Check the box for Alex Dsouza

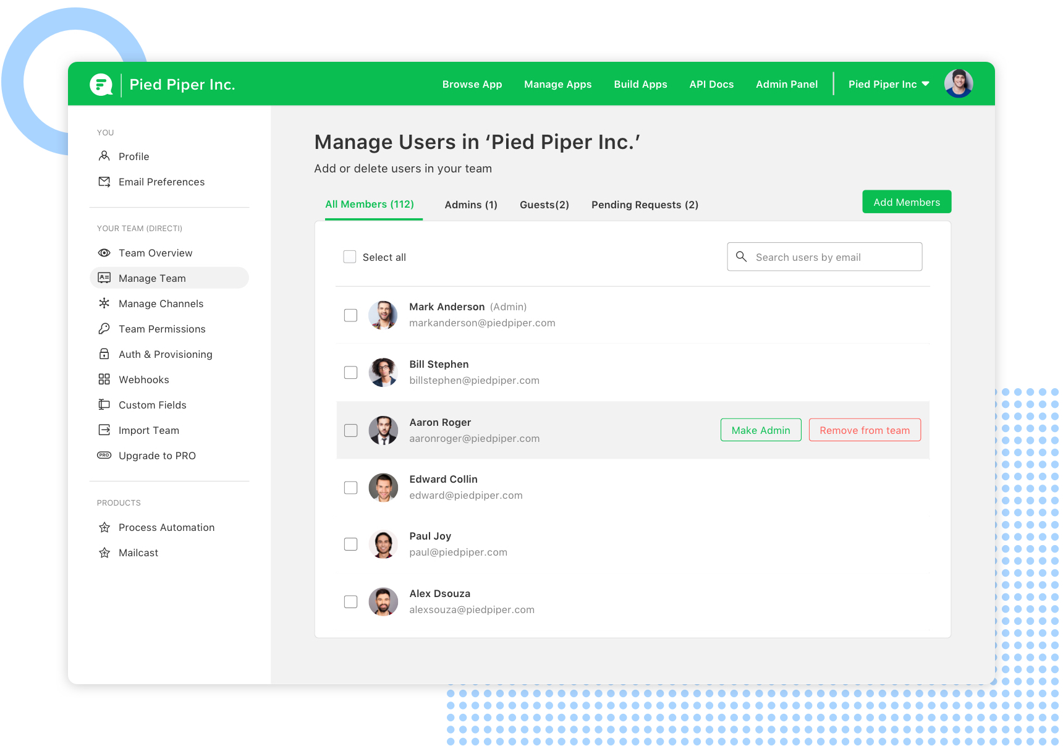(351, 602)
